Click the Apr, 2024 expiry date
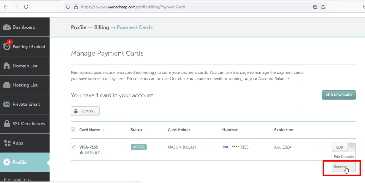This screenshot has height=183, width=365. (x=283, y=147)
